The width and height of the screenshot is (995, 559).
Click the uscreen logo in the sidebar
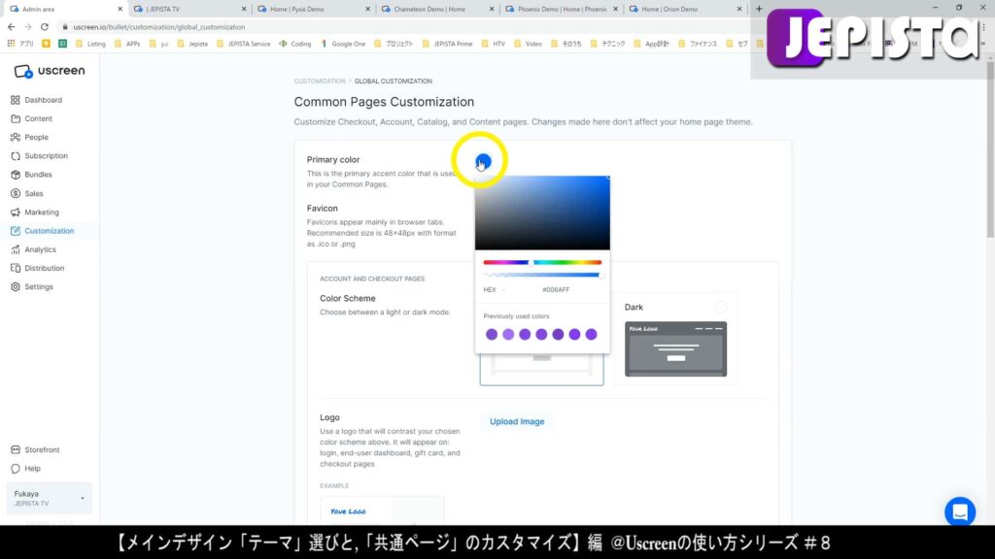tap(49, 71)
